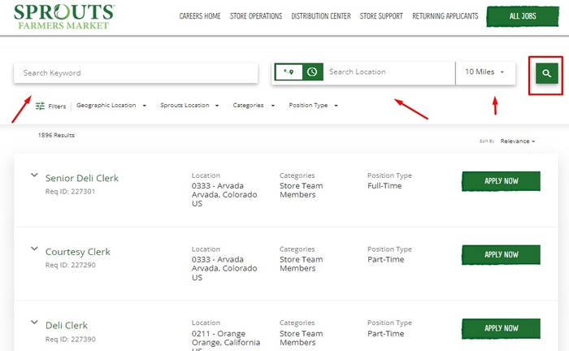Open the Geographic Location filter dropdown
Screen dimensions: 569x351
111,105
